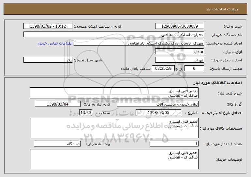Click label تعداد / مقدار مورد نیاز
The image size is (251, 177).
[x=224, y=144]
